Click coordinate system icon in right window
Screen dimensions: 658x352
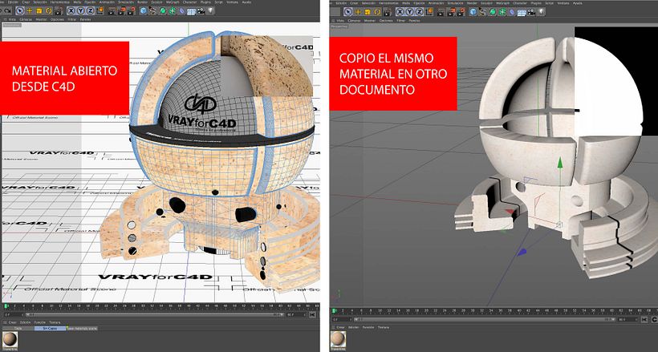(429, 12)
